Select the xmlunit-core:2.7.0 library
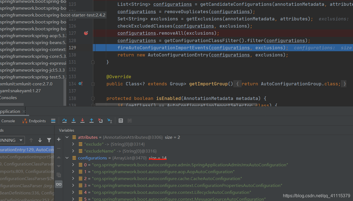The image size is (353, 201). click(x=26, y=84)
